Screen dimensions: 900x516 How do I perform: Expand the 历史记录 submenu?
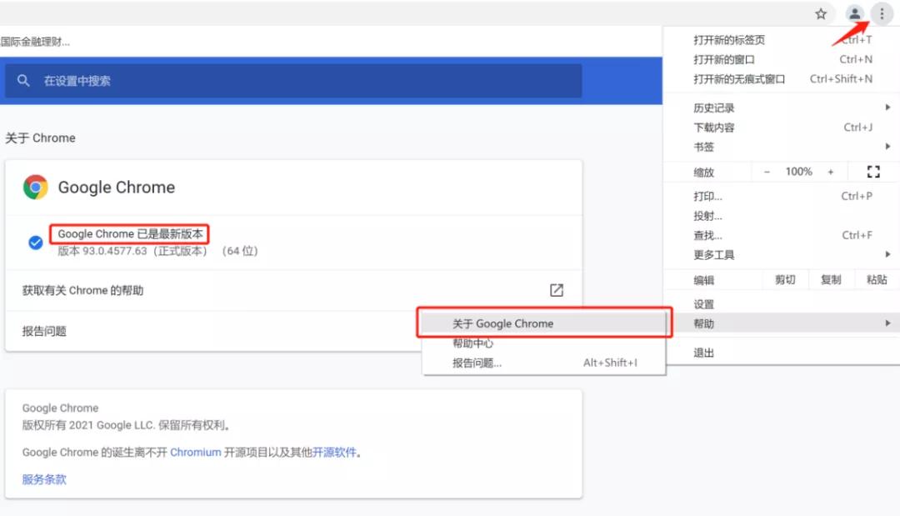[x=782, y=108]
